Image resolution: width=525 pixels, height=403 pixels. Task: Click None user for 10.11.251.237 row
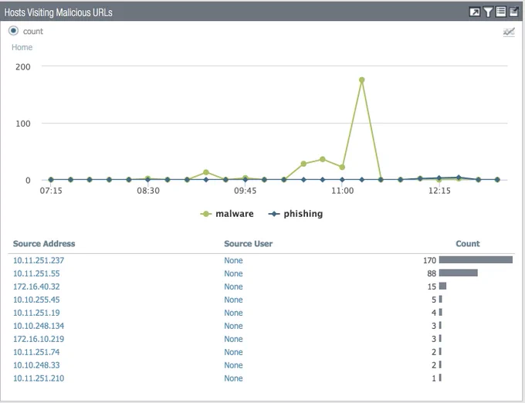coord(233,260)
